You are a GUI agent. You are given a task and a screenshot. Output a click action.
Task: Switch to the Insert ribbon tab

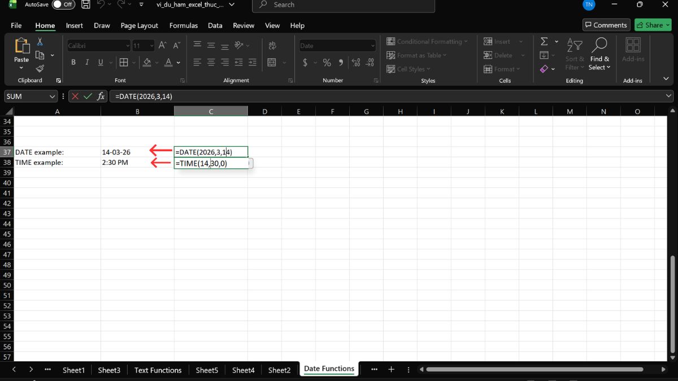point(75,25)
